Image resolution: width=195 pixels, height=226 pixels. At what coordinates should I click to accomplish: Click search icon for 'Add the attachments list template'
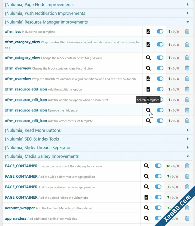(148, 121)
